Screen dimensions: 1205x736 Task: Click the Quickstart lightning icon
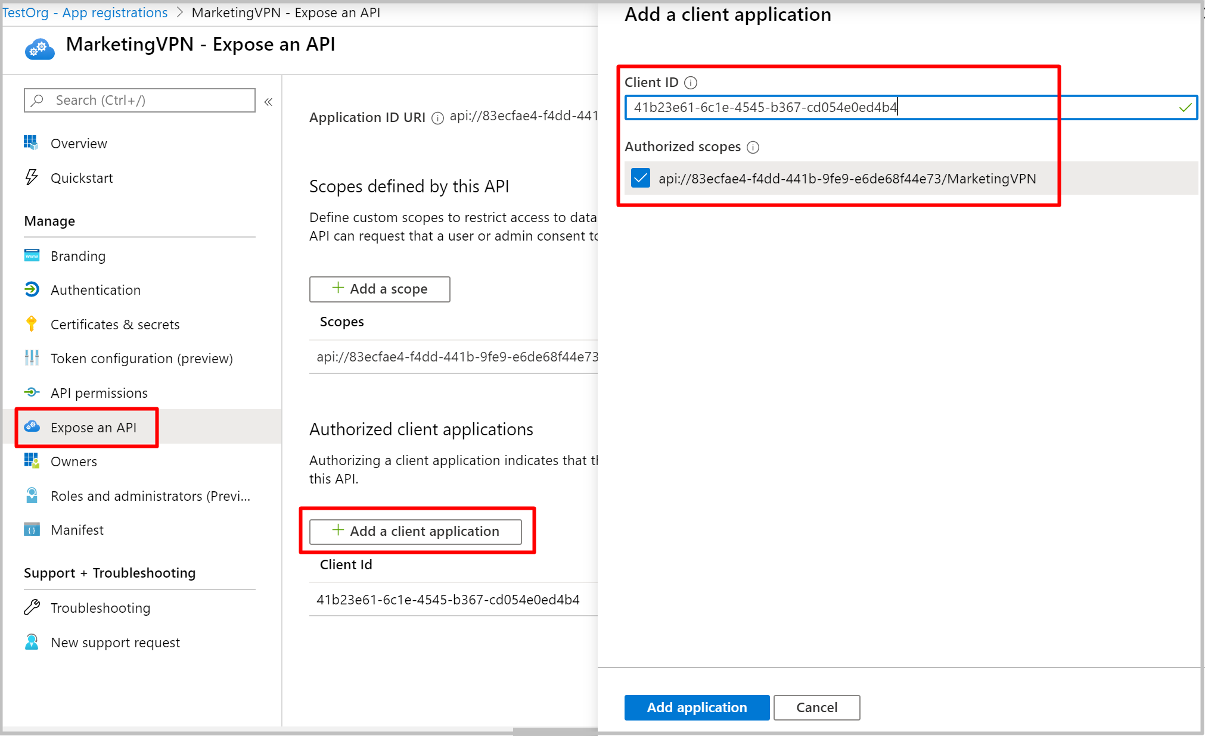[32, 177]
